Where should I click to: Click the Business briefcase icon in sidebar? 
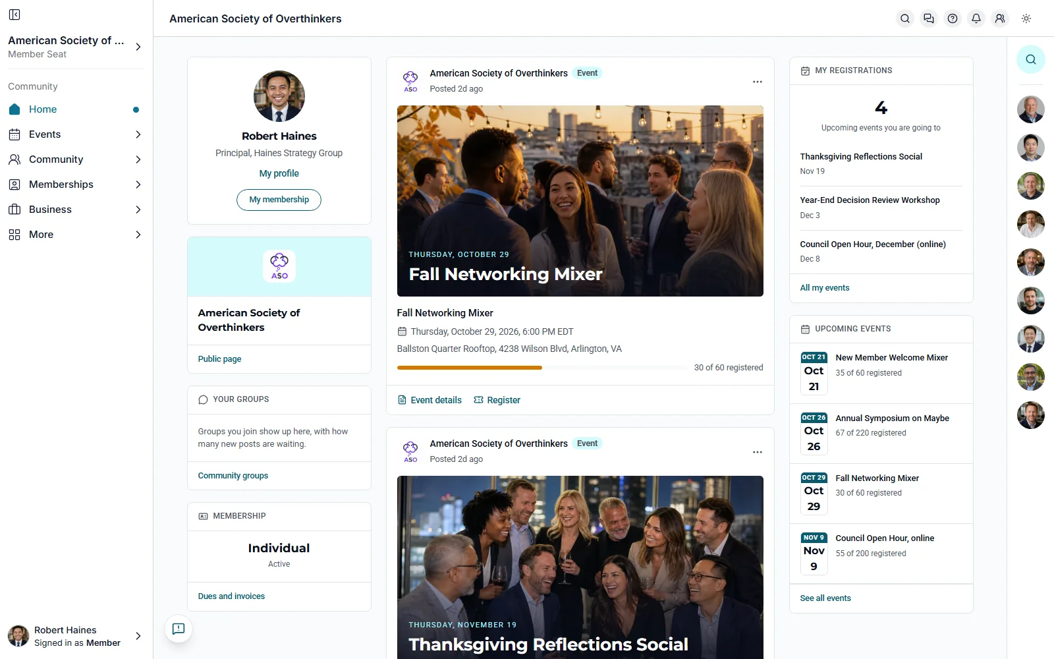(14, 210)
